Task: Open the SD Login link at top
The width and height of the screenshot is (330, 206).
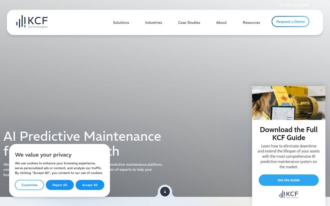Action: click(x=286, y=5)
